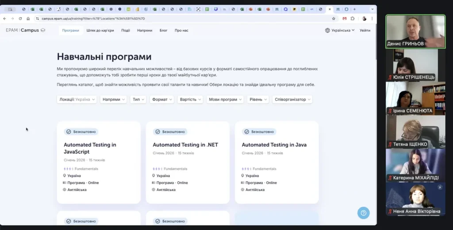Click the browser reload icon

coord(20,19)
